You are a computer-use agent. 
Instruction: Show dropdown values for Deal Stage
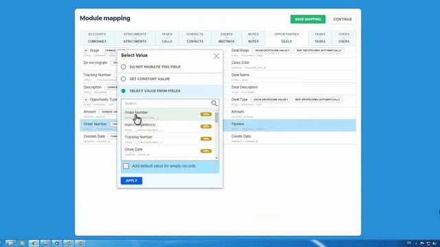click(x=272, y=50)
